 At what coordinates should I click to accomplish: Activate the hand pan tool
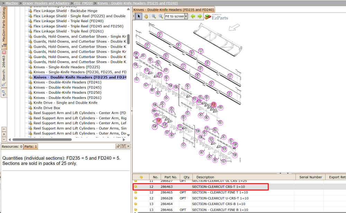(146, 16)
